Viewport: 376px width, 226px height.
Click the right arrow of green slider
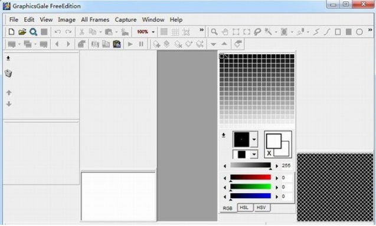(277, 188)
